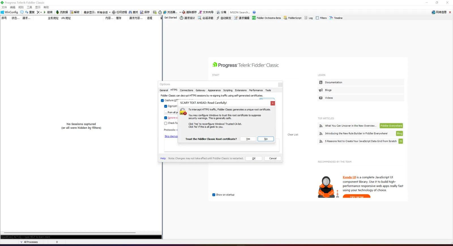Click the network info (网络信息) icon
Screen dimensions: 453x246
click(x=433, y=12)
